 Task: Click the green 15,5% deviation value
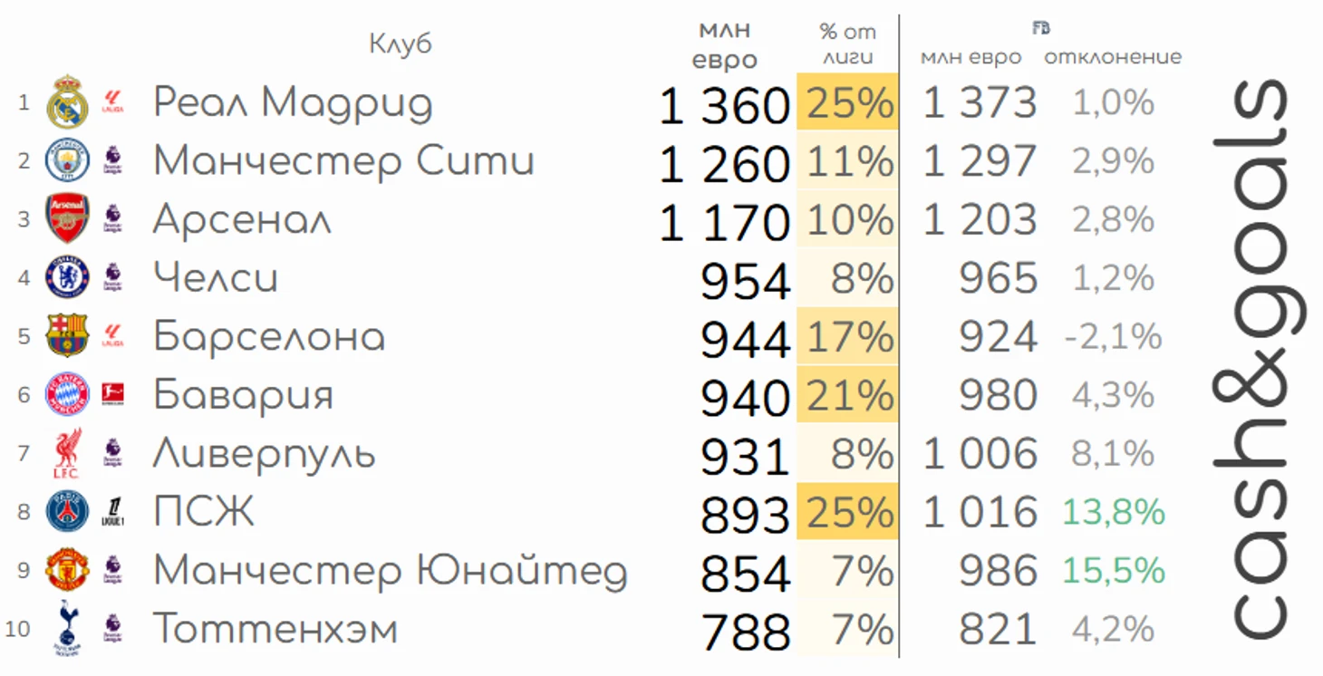click(1114, 570)
